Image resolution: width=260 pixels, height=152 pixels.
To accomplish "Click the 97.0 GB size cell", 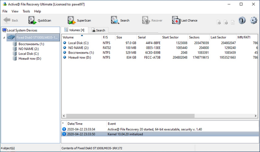I will coord(131,43).
